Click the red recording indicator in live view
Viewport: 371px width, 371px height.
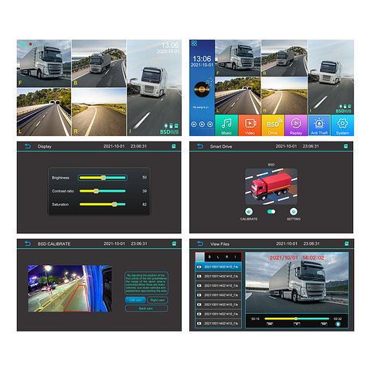click(30, 44)
